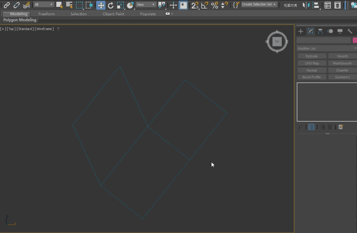
Task: Click the Symmetry modifier button
Action: [342, 77]
